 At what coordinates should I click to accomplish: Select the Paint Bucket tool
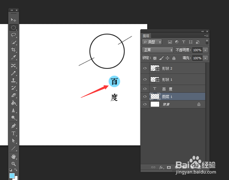[x=13, y=103]
